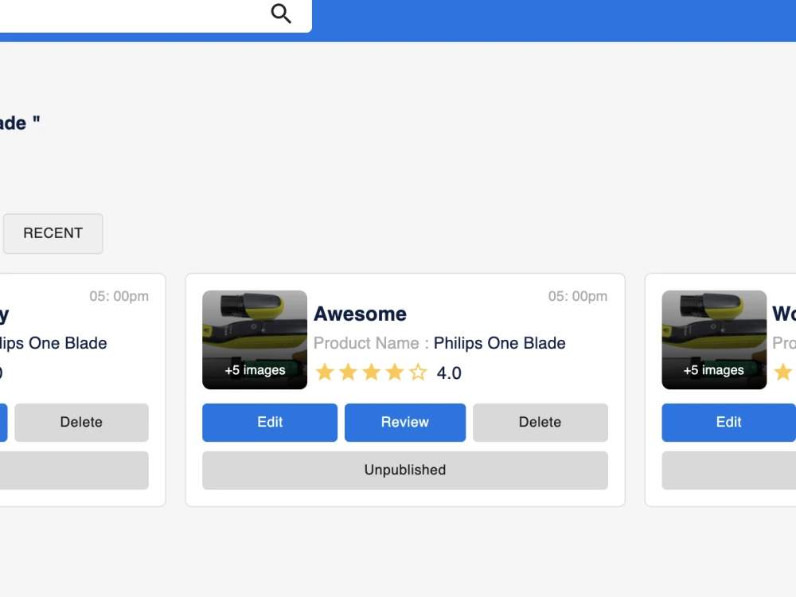Select the RECENT filter button
Image resolution: width=796 pixels, height=597 pixels.
point(53,233)
